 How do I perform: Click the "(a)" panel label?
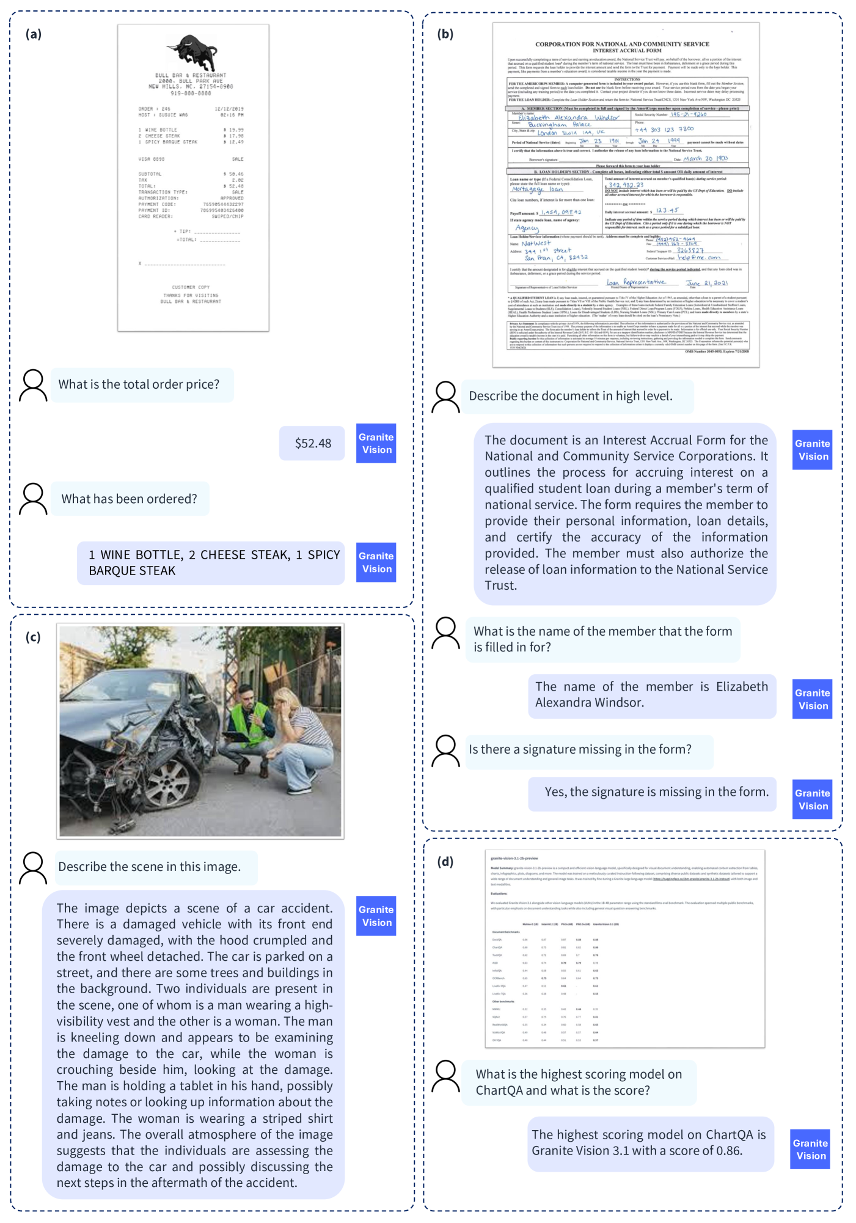[34, 34]
